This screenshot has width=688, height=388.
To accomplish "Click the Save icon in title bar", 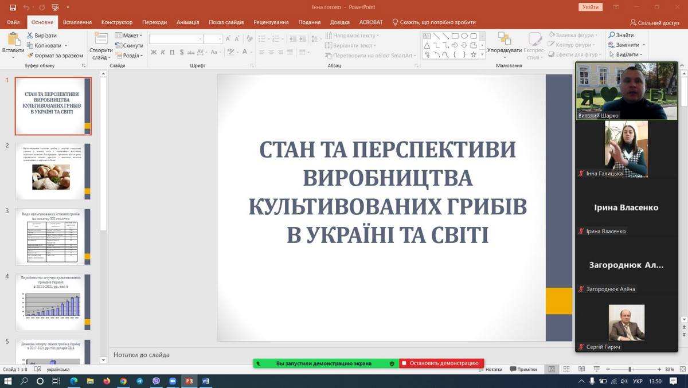I will point(13,7).
